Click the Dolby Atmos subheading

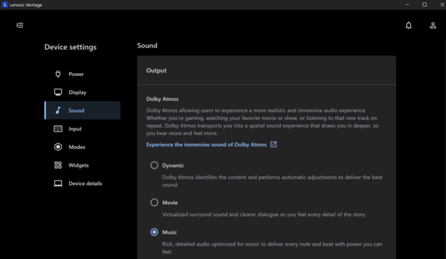162,99
